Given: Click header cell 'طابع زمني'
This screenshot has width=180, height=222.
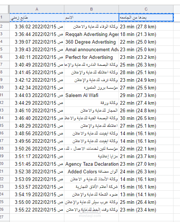Looking at the screenshot, I should 37,17.
